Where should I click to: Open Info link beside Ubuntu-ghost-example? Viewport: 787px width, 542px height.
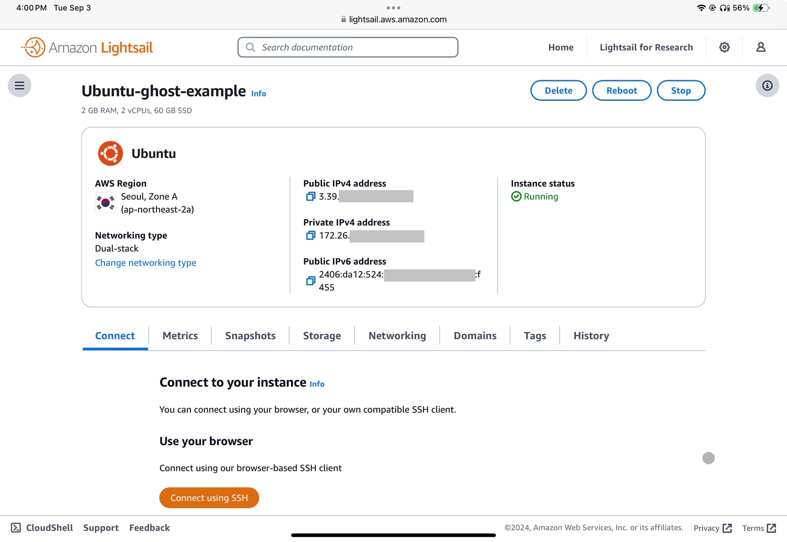coord(259,94)
